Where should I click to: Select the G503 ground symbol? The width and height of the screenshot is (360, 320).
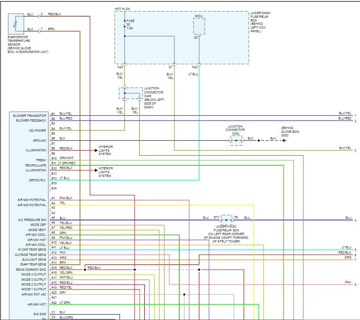[284, 141]
